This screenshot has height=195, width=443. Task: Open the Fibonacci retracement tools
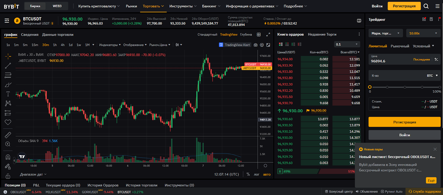[x=8, y=75]
